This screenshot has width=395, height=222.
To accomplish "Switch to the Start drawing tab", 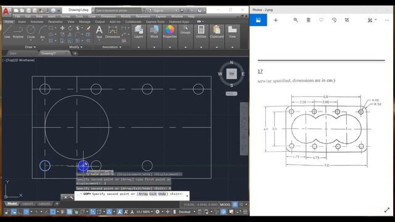I will [13, 54].
